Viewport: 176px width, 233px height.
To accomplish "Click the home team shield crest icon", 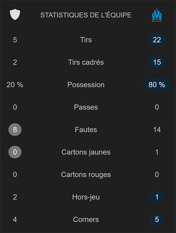I will pyautogui.click(x=15, y=15).
